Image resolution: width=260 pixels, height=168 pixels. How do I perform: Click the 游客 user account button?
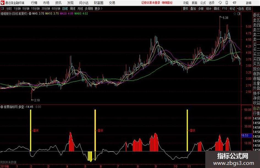coord(249,3)
